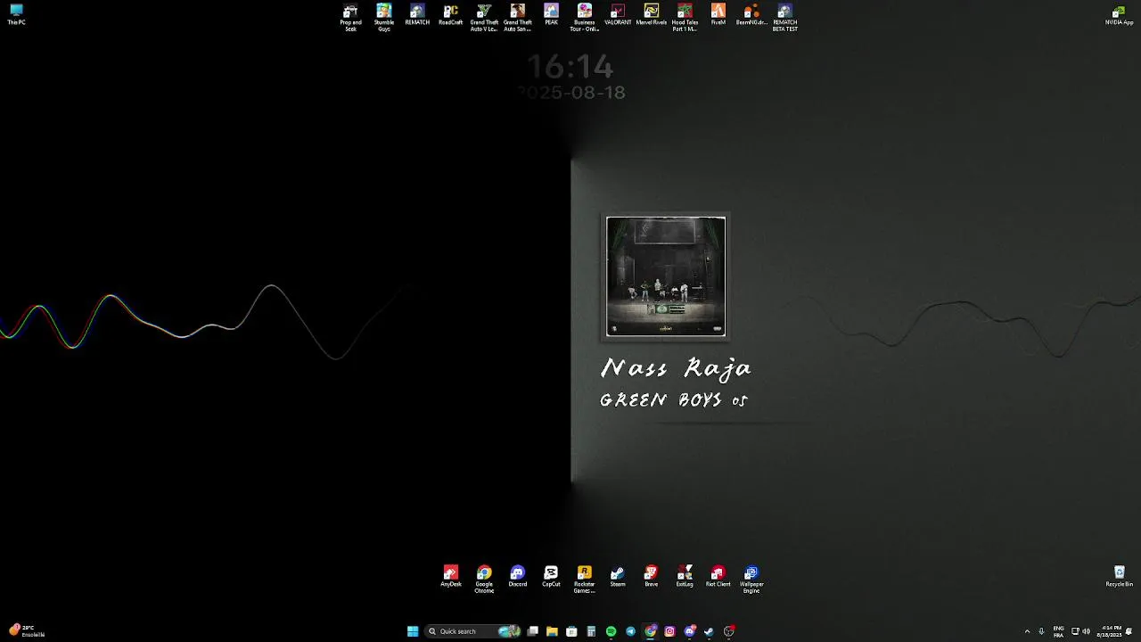Switch ENG FRA input language
This screenshot has height=642, width=1141.
point(1058,631)
